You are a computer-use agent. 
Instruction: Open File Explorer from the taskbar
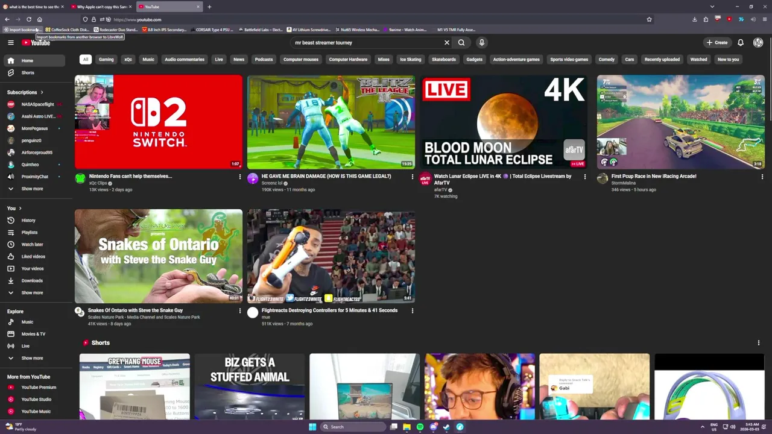click(407, 427)
